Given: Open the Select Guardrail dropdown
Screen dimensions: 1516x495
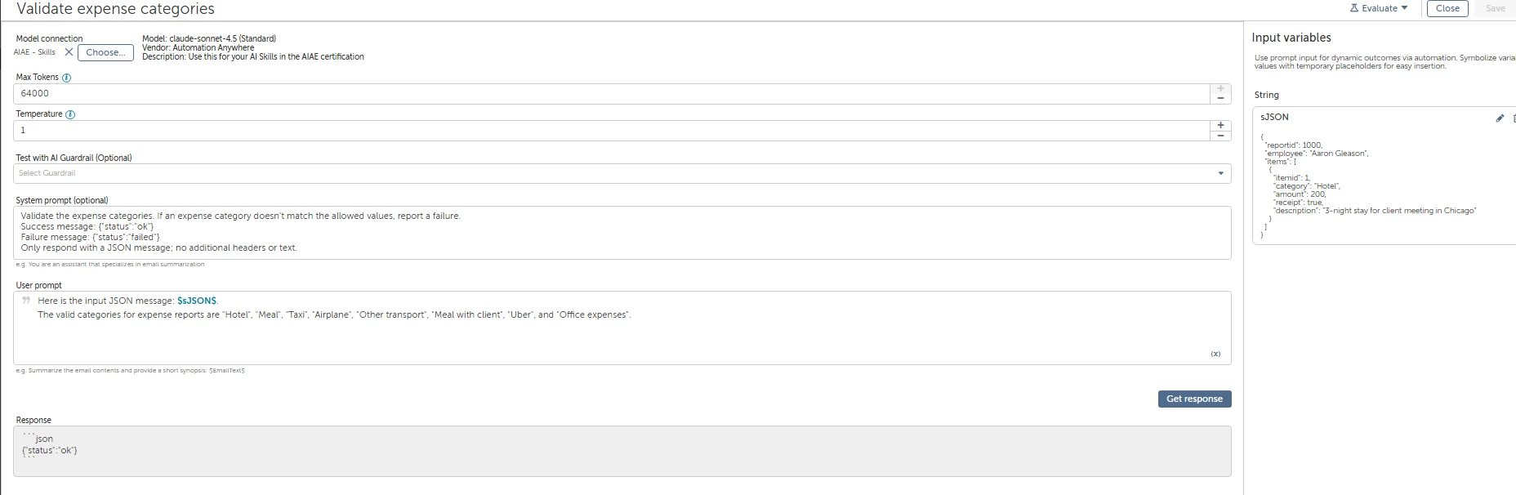Looking at the screenshot, I should coord(622,173).
